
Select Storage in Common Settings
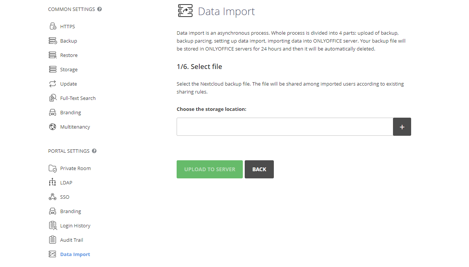click(69, 69)
